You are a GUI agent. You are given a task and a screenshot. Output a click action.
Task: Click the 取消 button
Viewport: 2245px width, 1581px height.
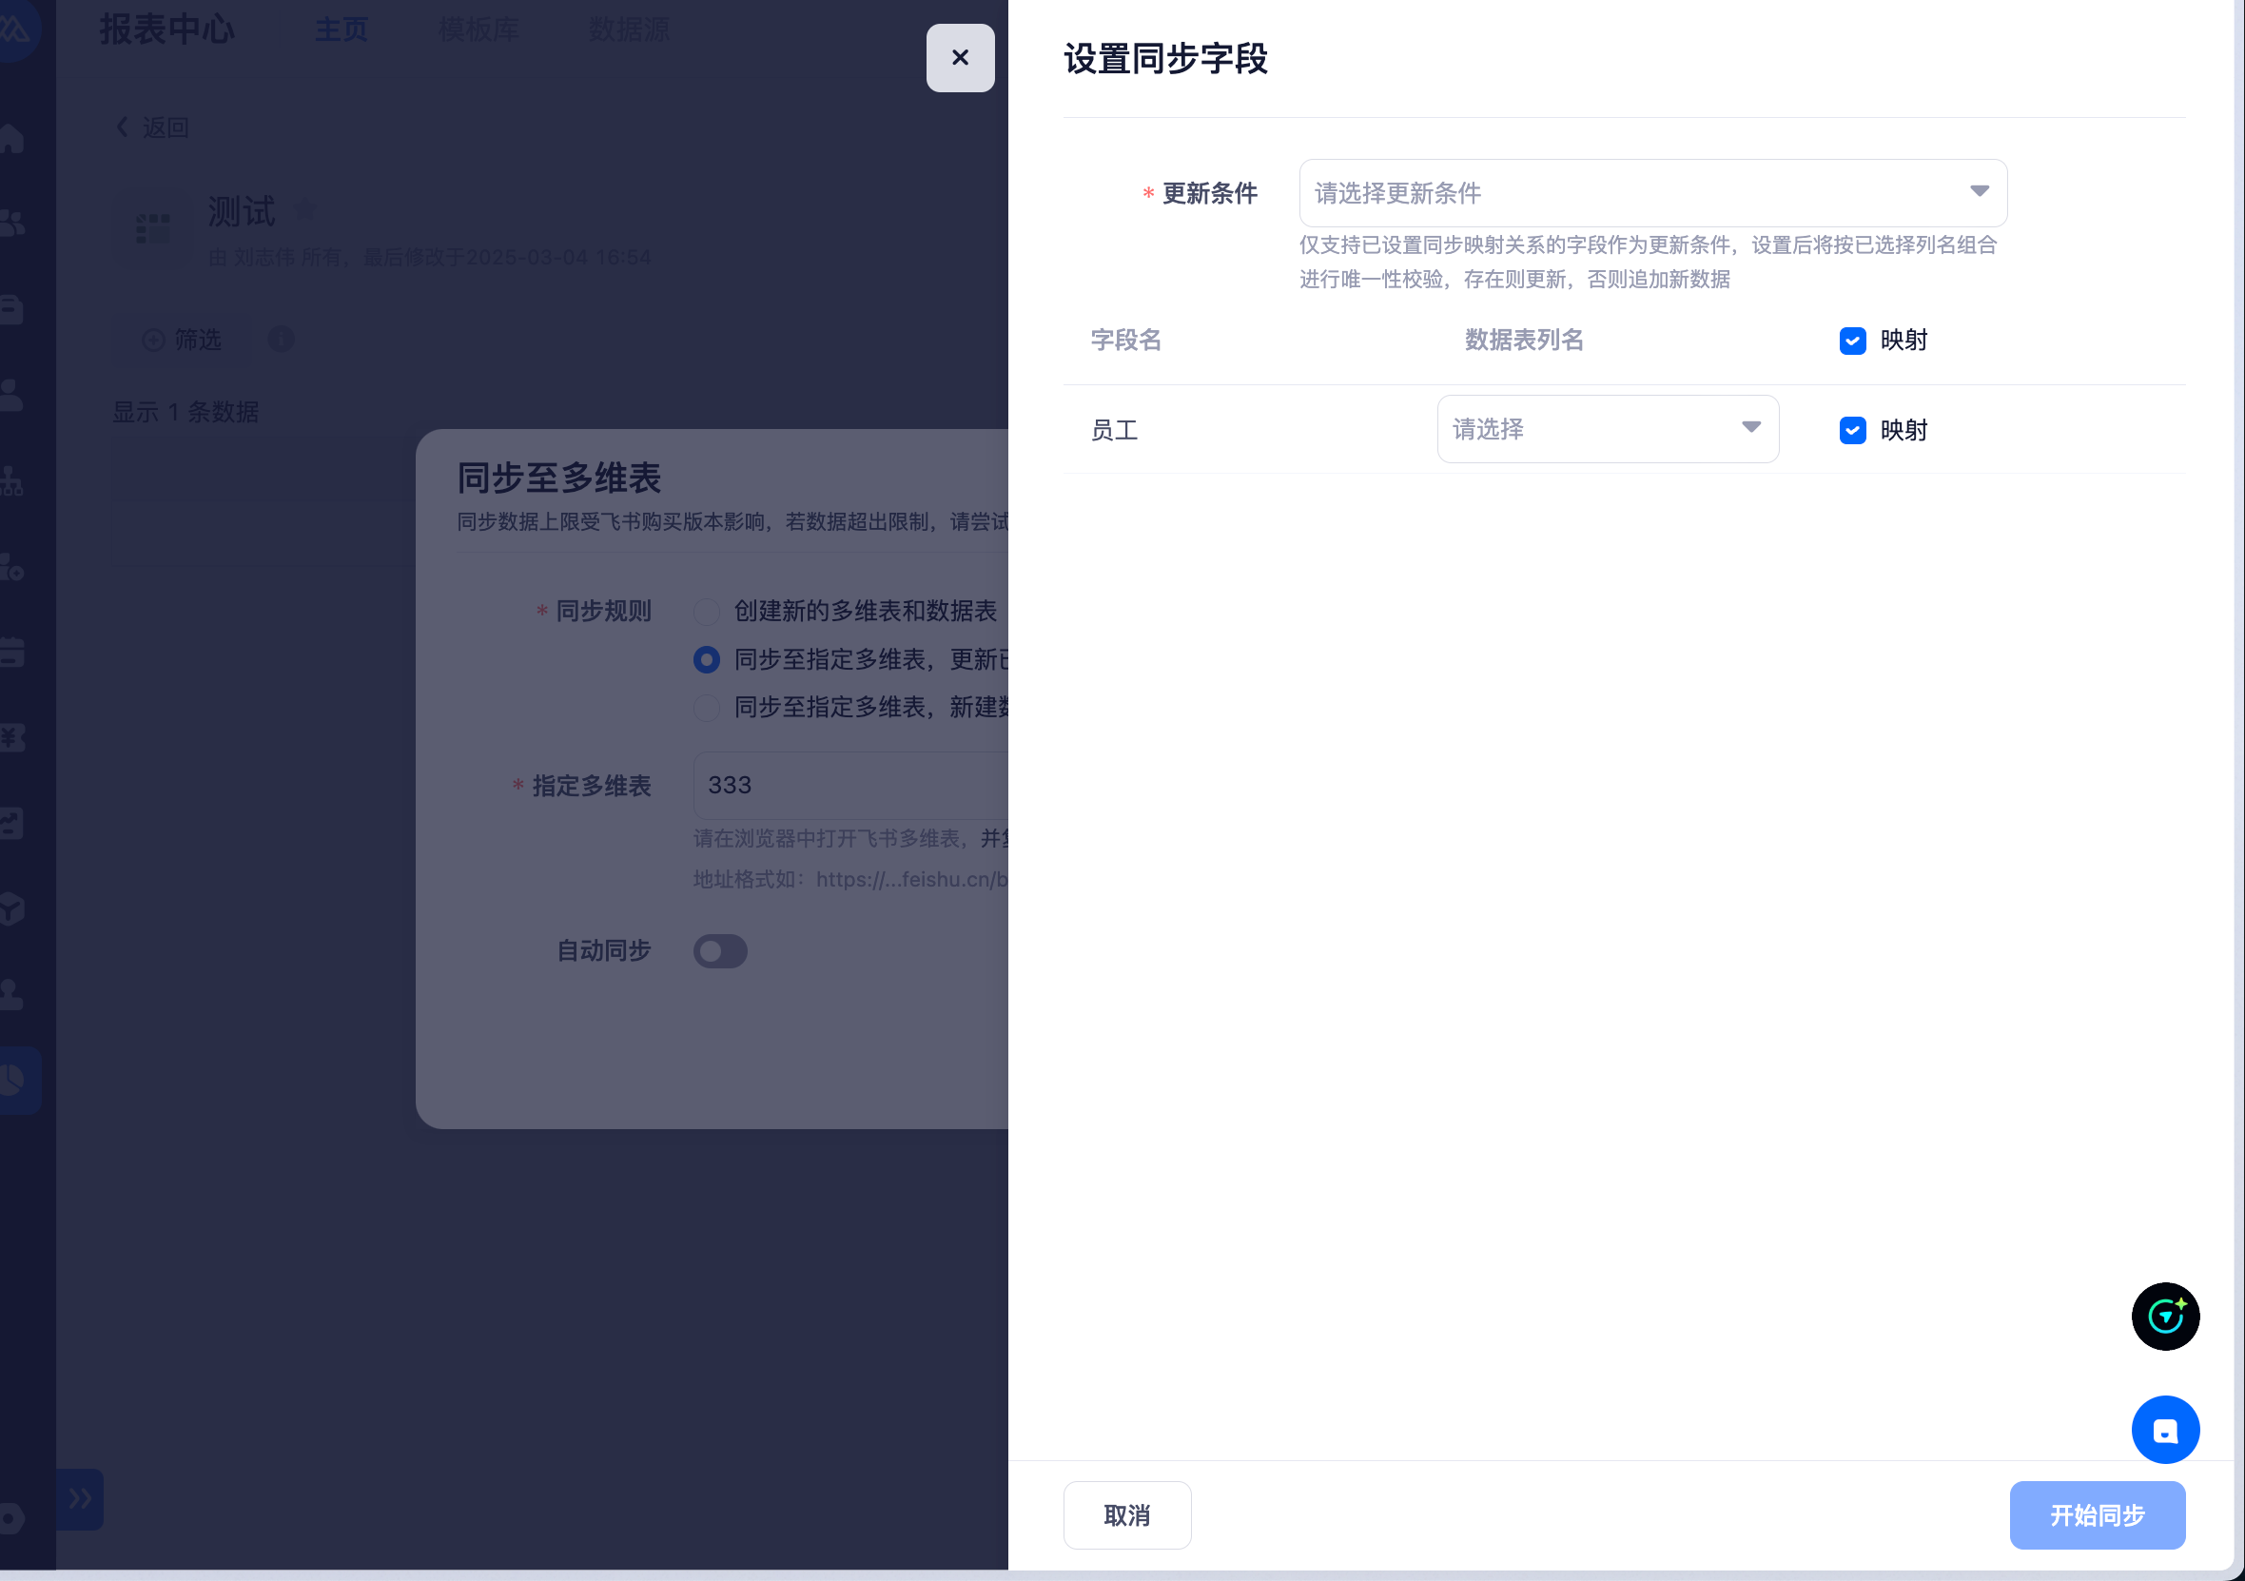(1126, 1513)
